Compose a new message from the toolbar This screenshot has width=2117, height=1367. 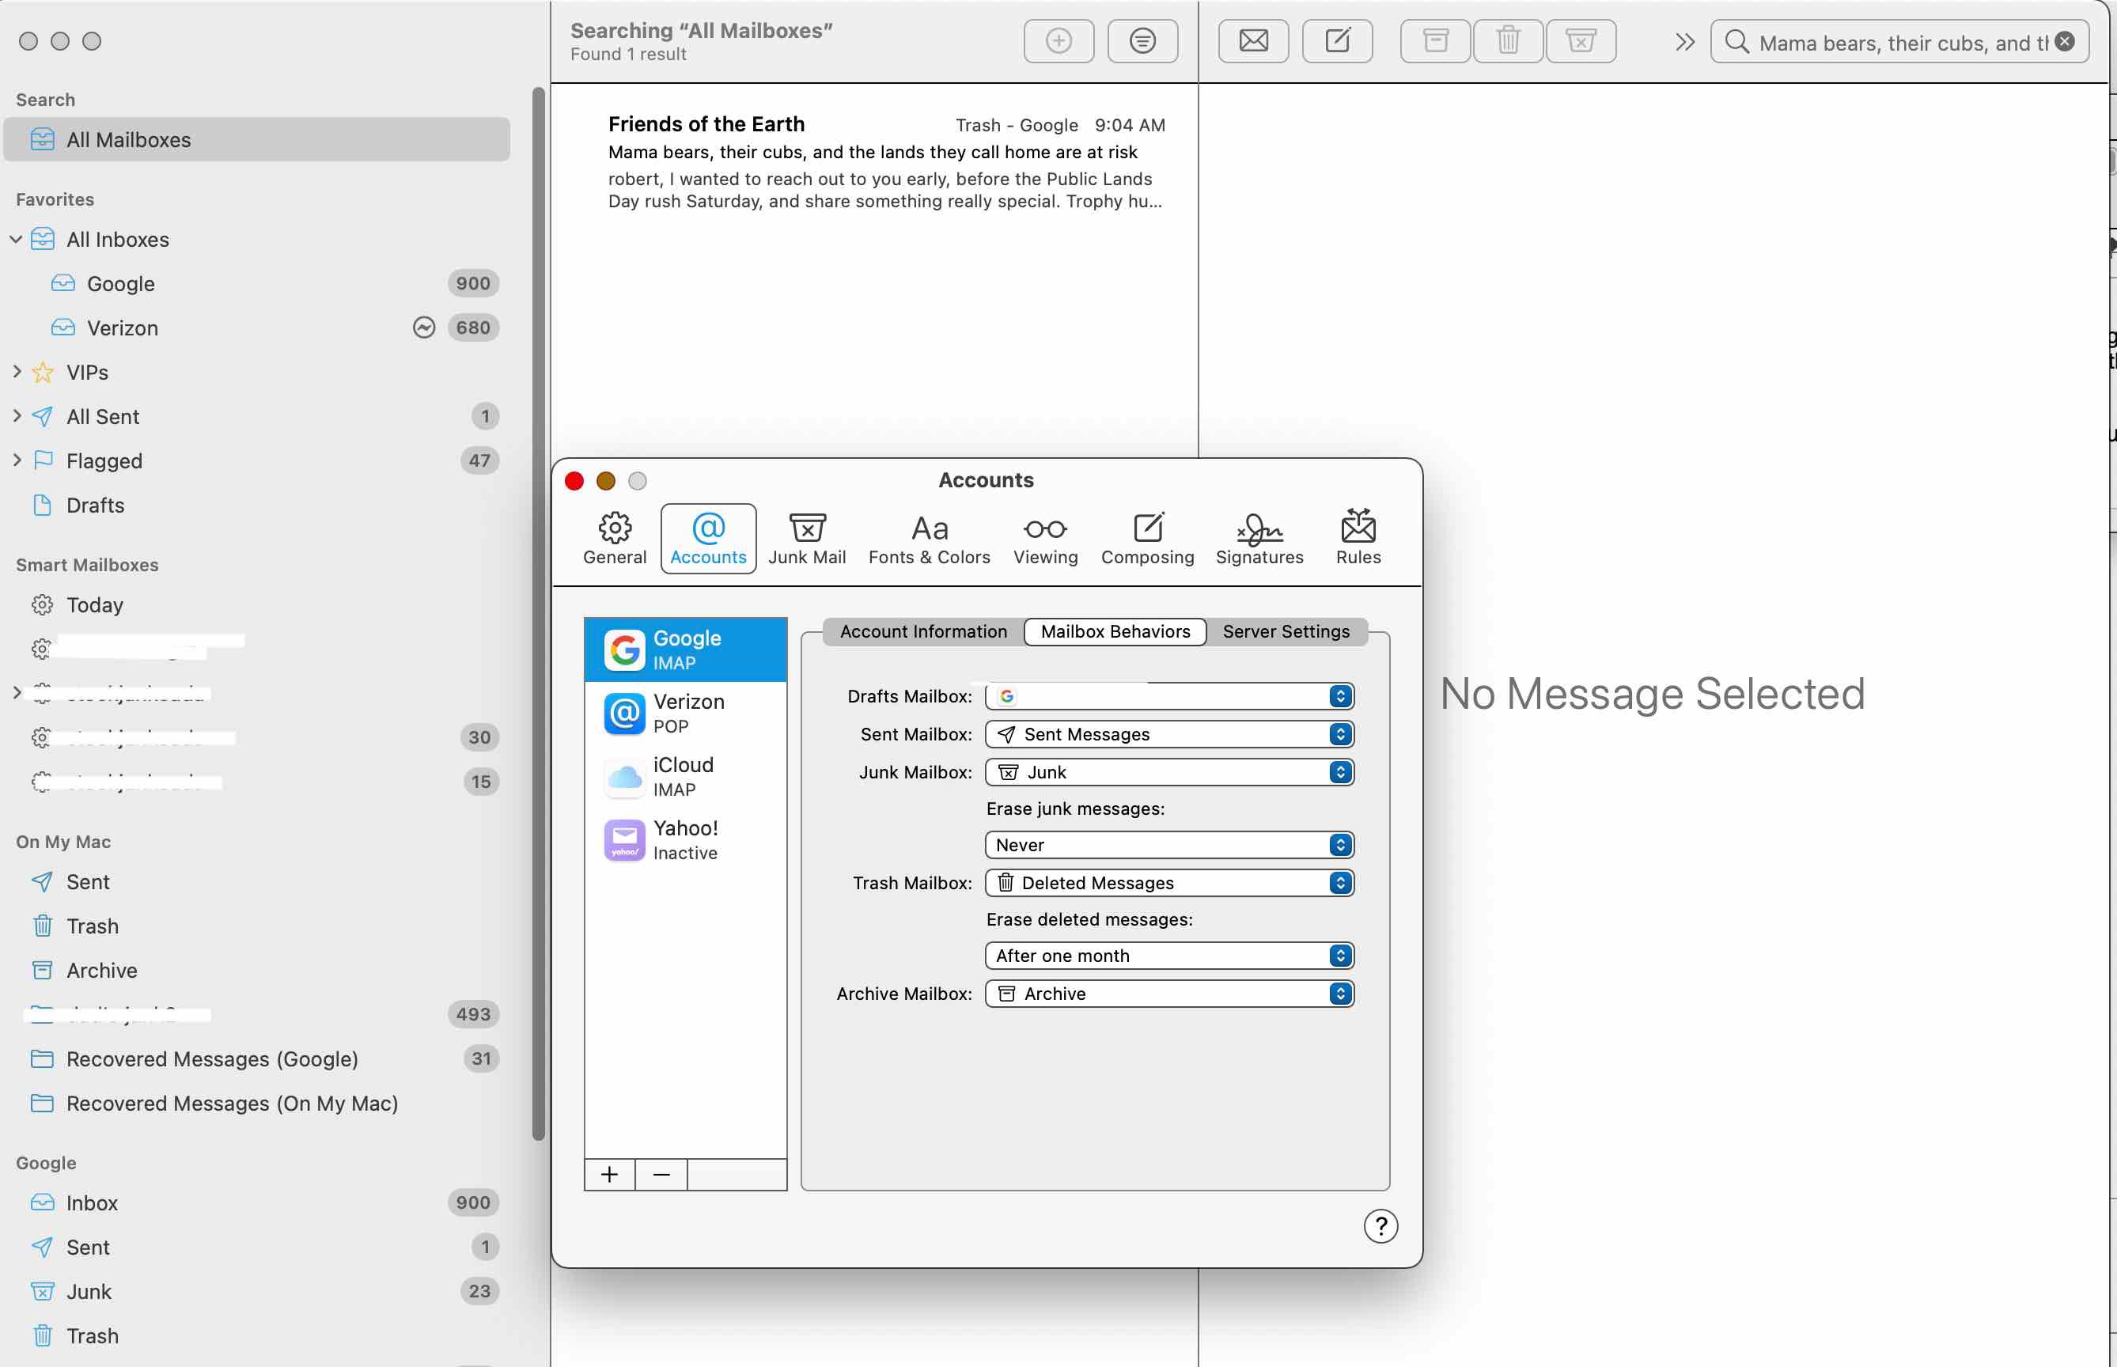[x=1337, y=40]
